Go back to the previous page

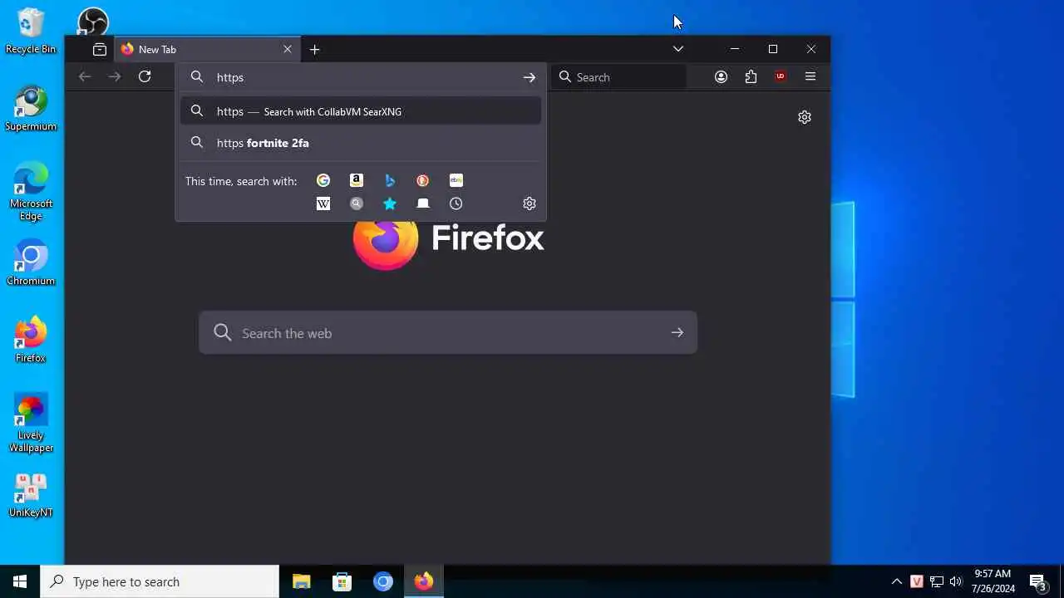coord(85,76)
